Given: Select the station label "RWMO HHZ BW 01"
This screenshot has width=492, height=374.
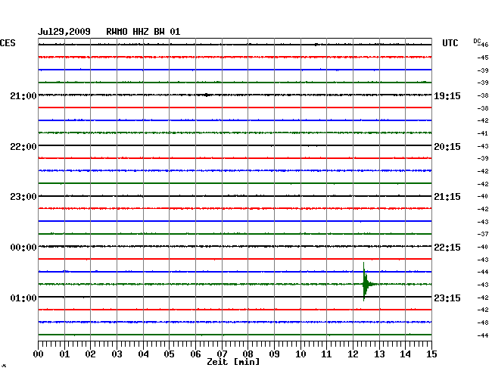Looking at the screenshot, I should pyautogui.click(x=143, y=32).
